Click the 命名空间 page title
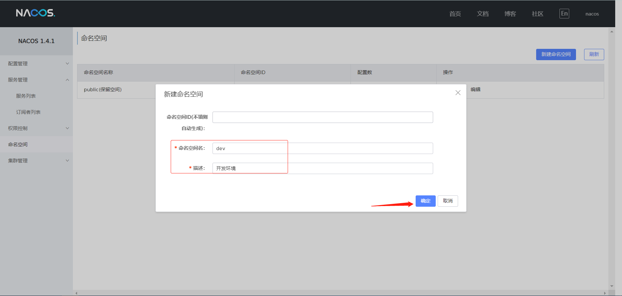 [x=94, y=38]
